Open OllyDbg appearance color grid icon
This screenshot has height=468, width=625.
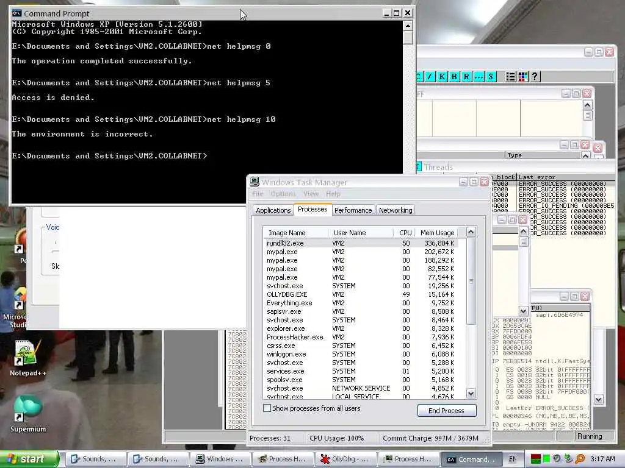[523, 76]
